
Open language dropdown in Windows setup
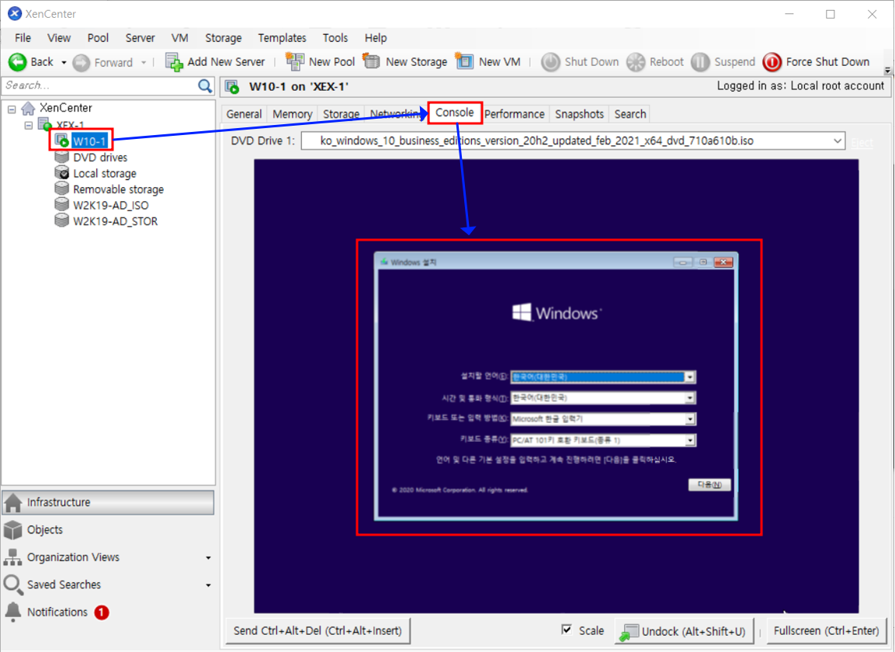(689, 376)
